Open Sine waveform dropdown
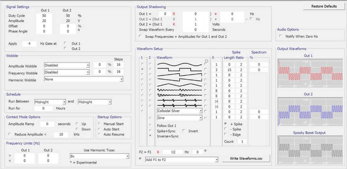The image size is (347, 169). (x=179, y=118)
